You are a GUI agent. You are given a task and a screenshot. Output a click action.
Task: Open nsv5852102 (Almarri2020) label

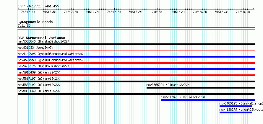click(39, 85)
